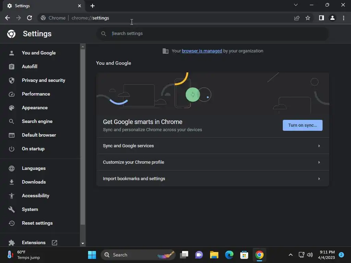This screenshot has height=263, width=351.
Task: Click the external-link icon next to Extensions
Action: [x=55, y=243]
